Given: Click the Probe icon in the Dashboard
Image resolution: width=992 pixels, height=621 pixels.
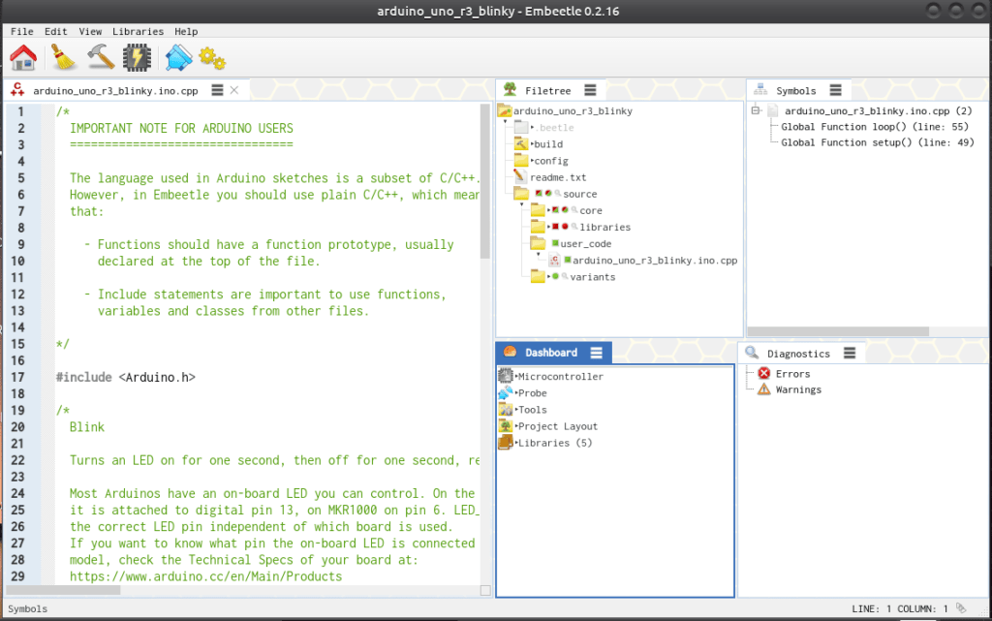Looking at the screenshot, I should (505, 392).
